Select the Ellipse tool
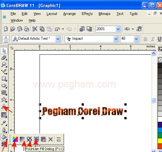 click(4, 86)
